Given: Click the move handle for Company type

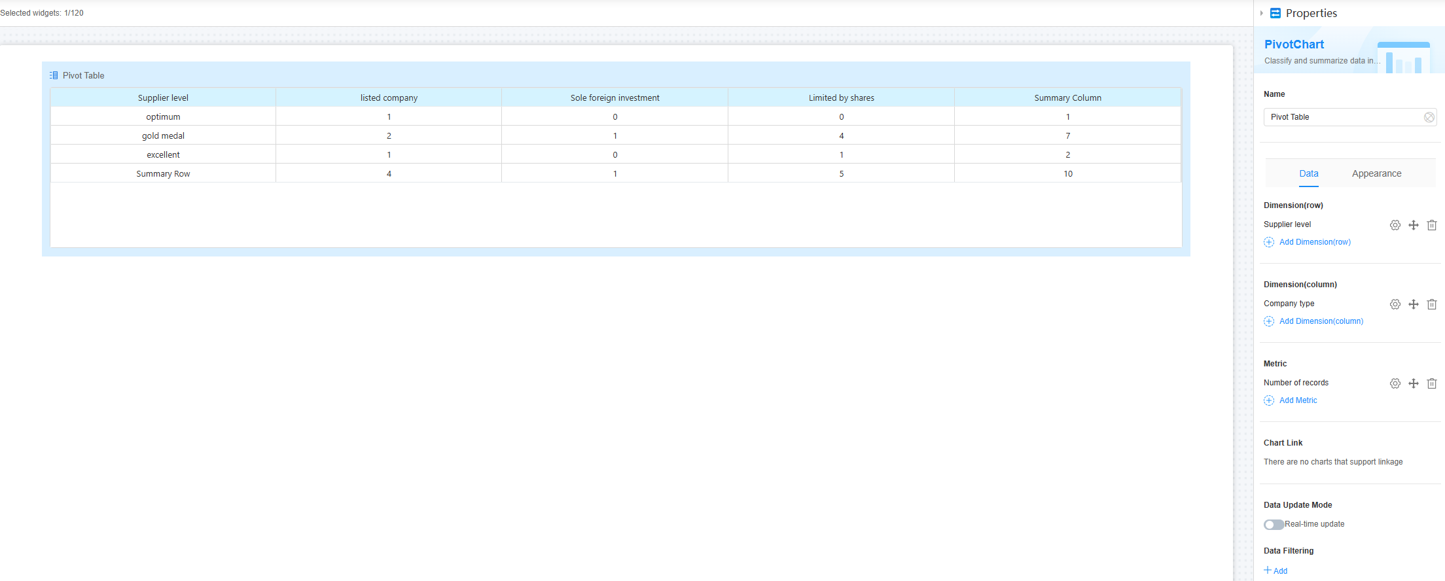Looking at the screenshot, I should [x=1414, y=304].
